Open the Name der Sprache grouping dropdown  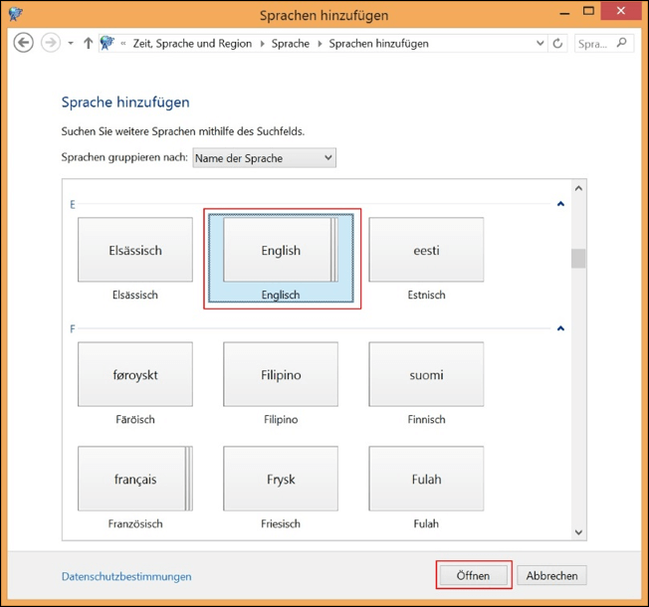point(264,158)
